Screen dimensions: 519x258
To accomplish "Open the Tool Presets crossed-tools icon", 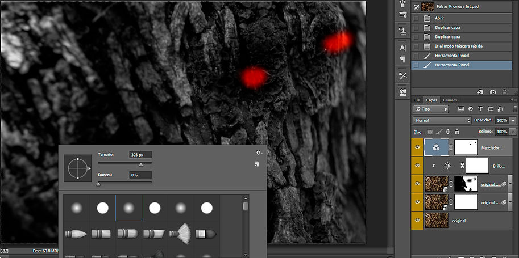I will [x=402, y=76].
